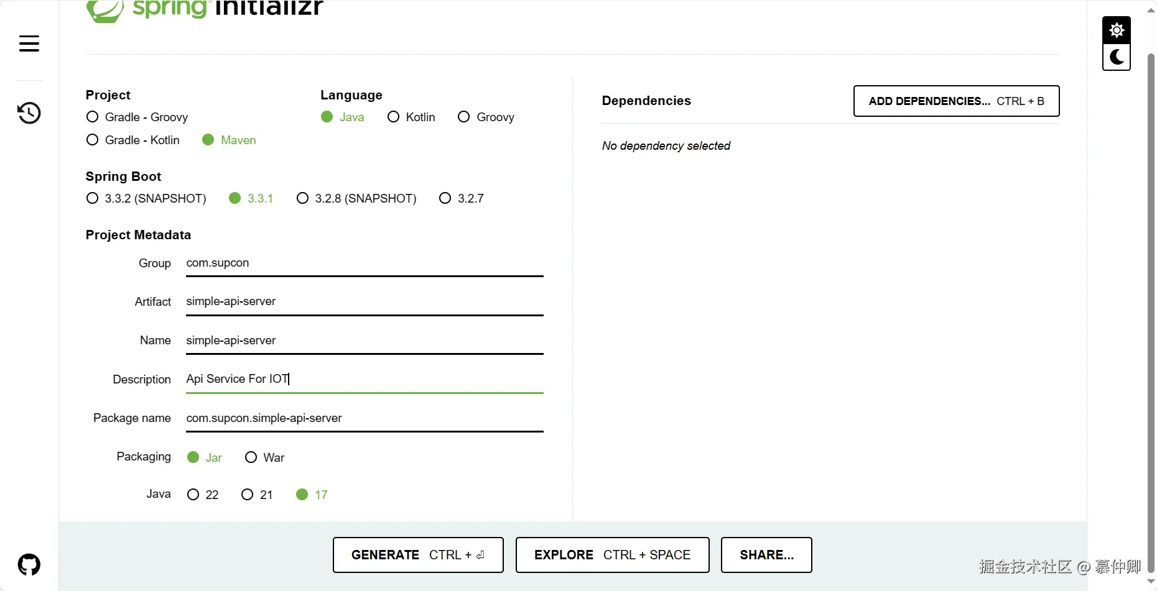Select Spring Boot 3.3.2 (SNAPSHOT)

pos(146,198)
